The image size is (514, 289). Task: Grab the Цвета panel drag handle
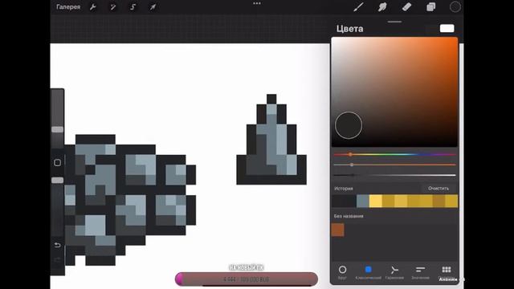394,22
